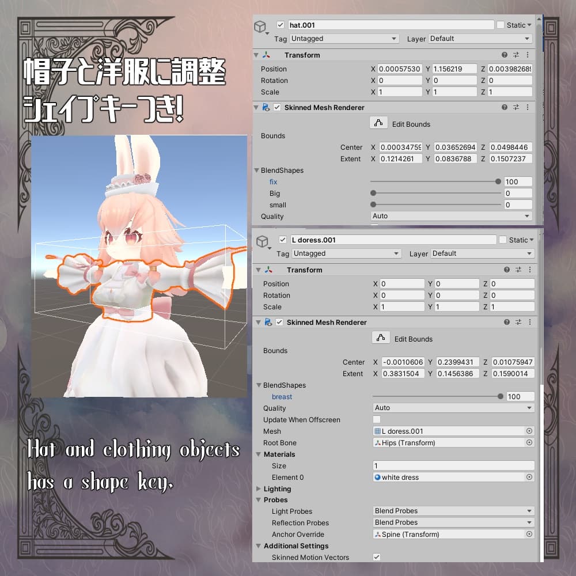Open the Light Probes dropdown
576x576 pixels.
(x=453, y=510)
